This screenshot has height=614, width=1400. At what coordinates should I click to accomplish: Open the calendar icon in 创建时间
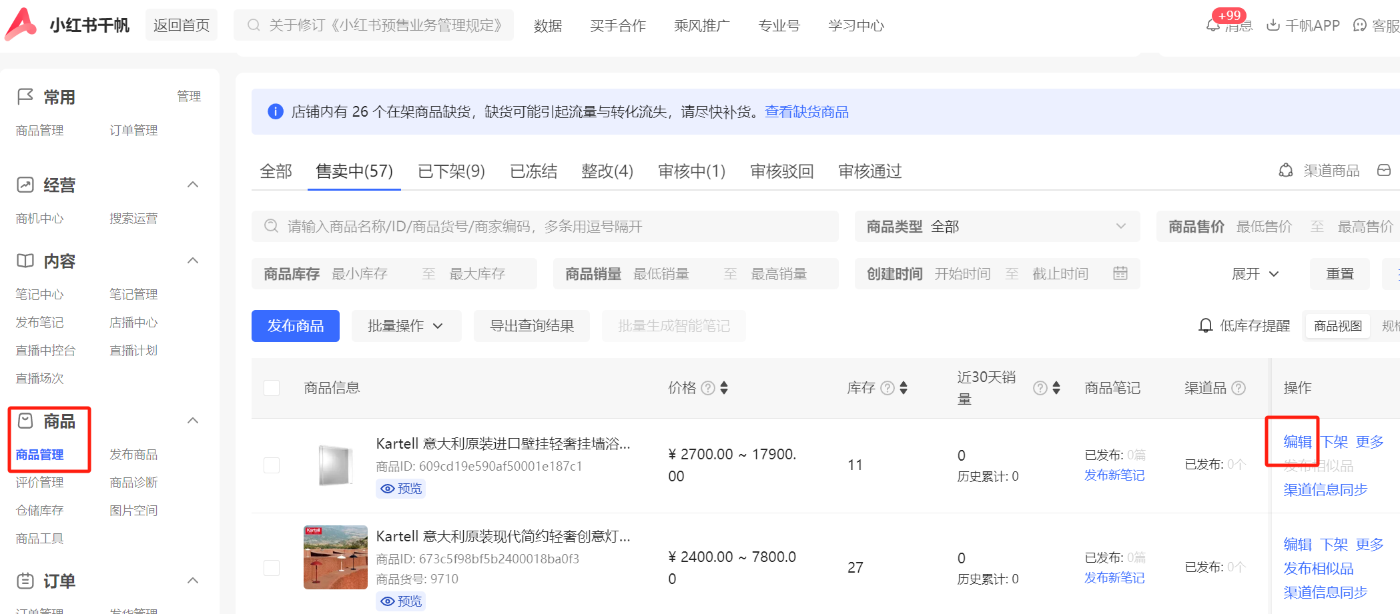pos(1120,273)
